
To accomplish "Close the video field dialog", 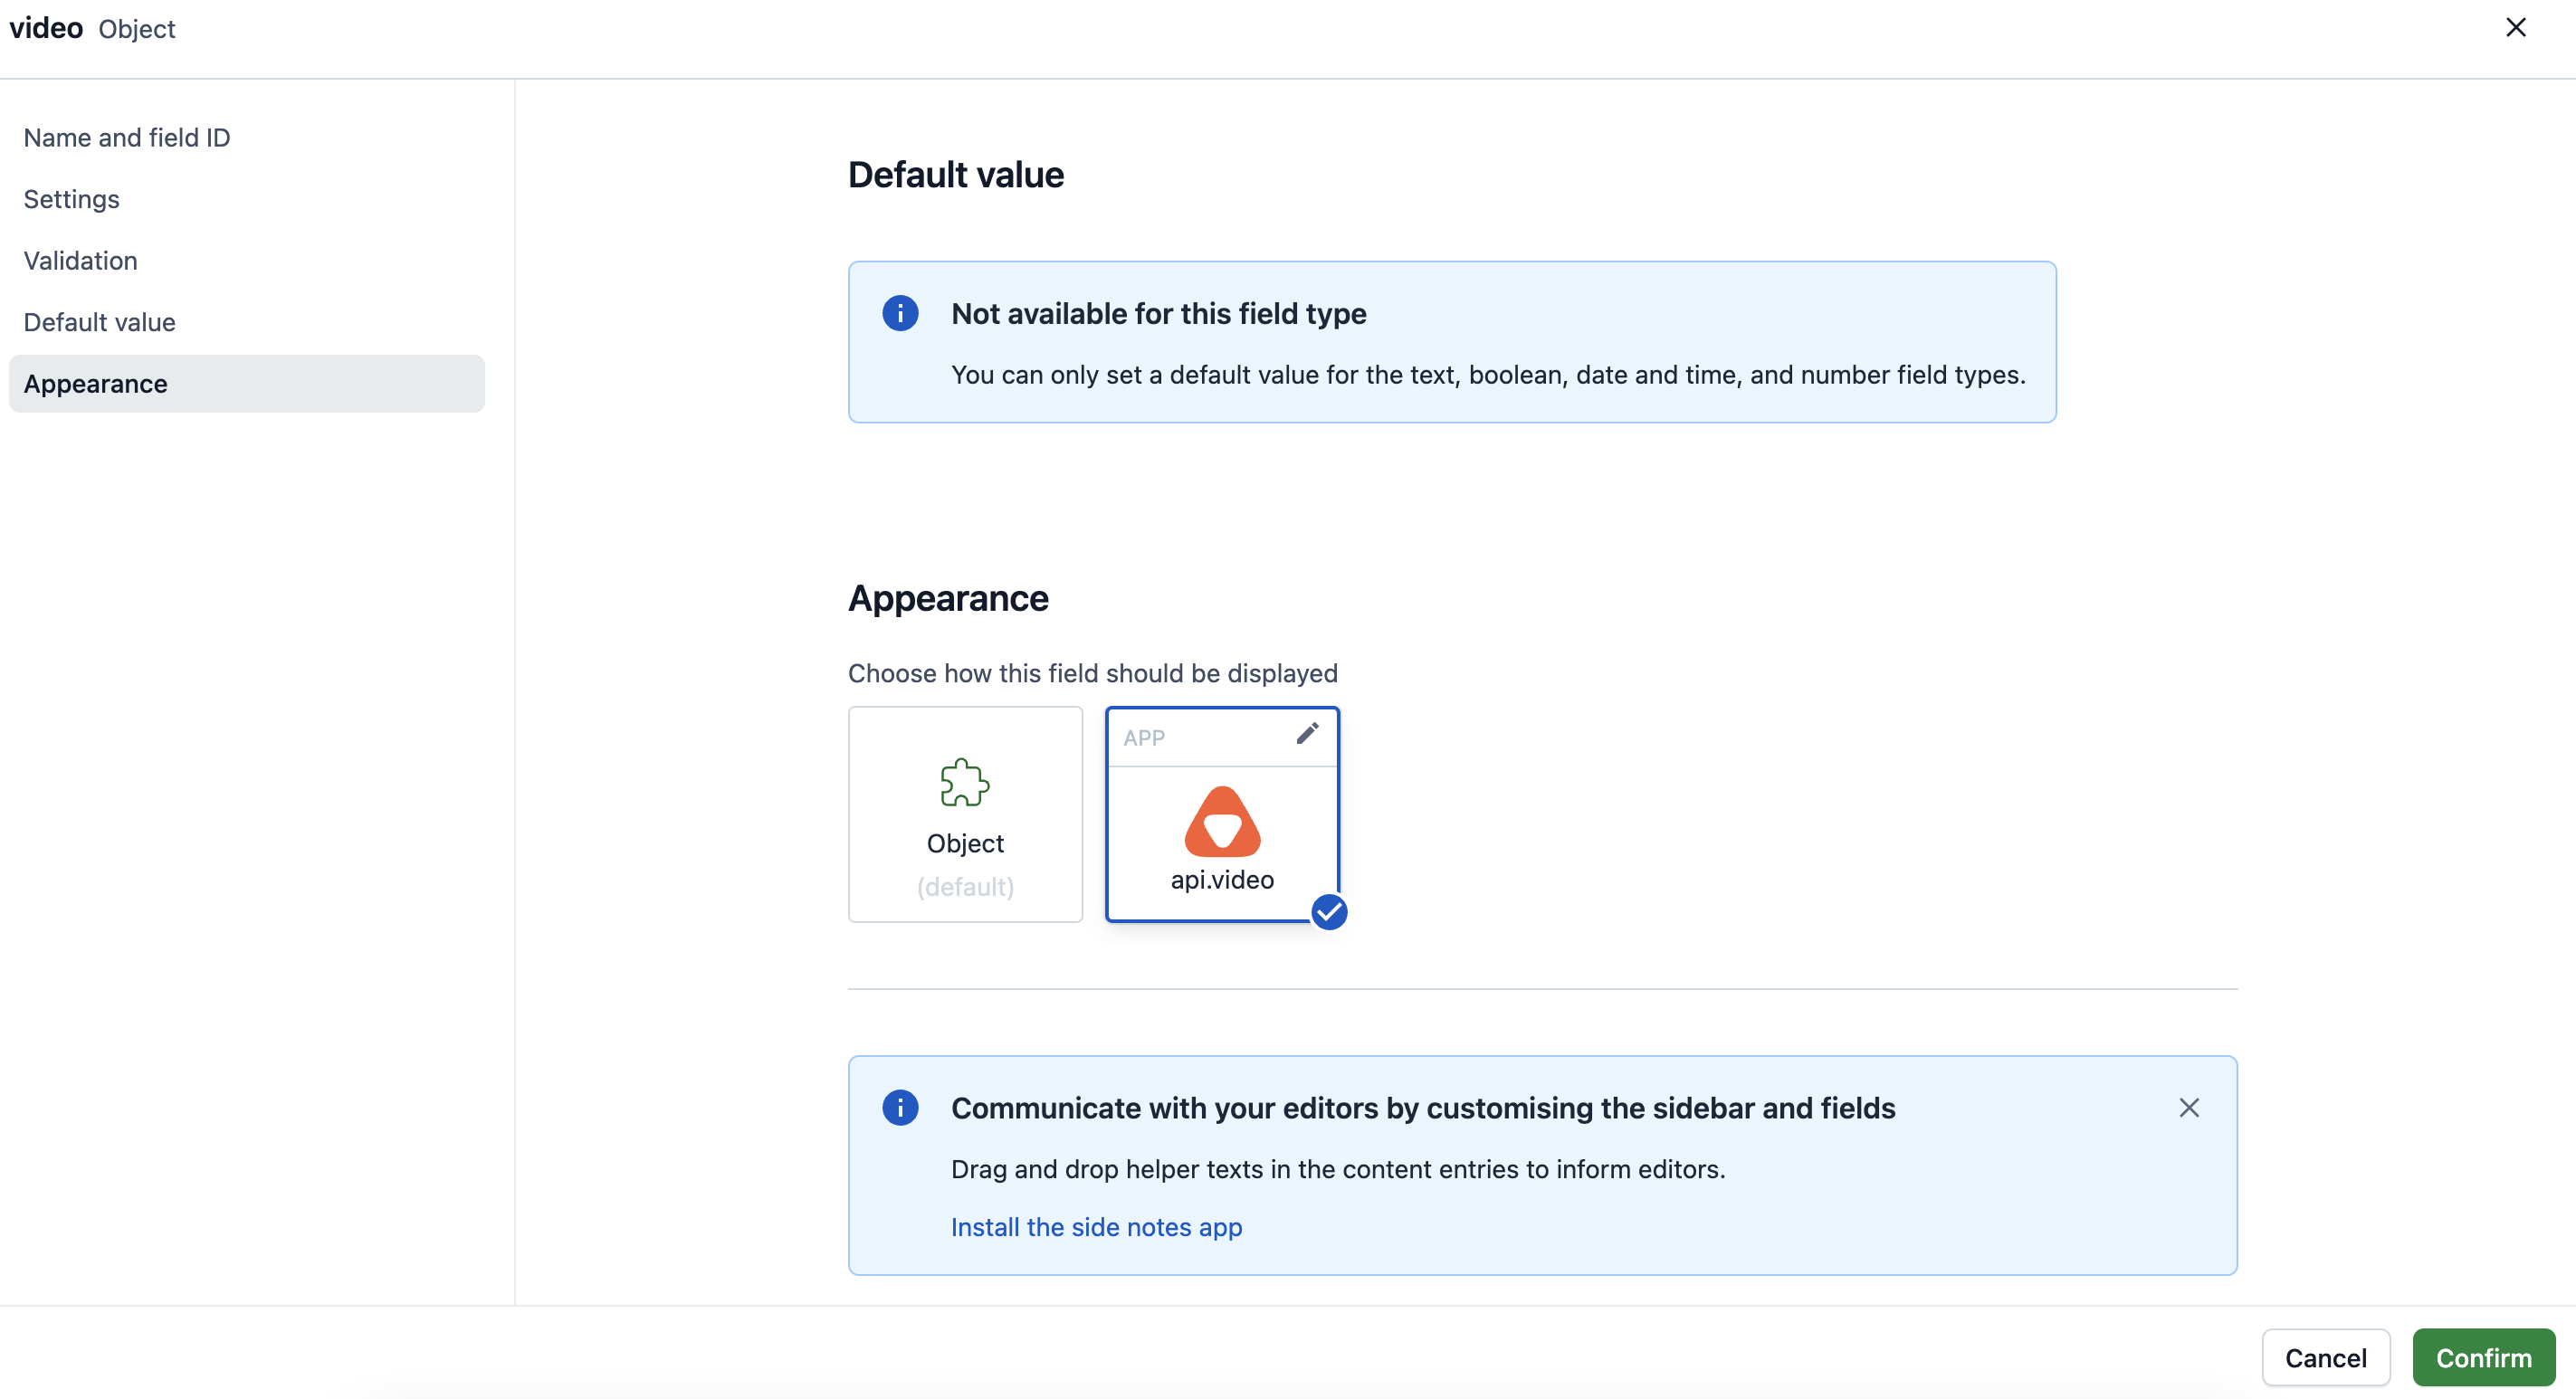I will (x=2516, y=28).
